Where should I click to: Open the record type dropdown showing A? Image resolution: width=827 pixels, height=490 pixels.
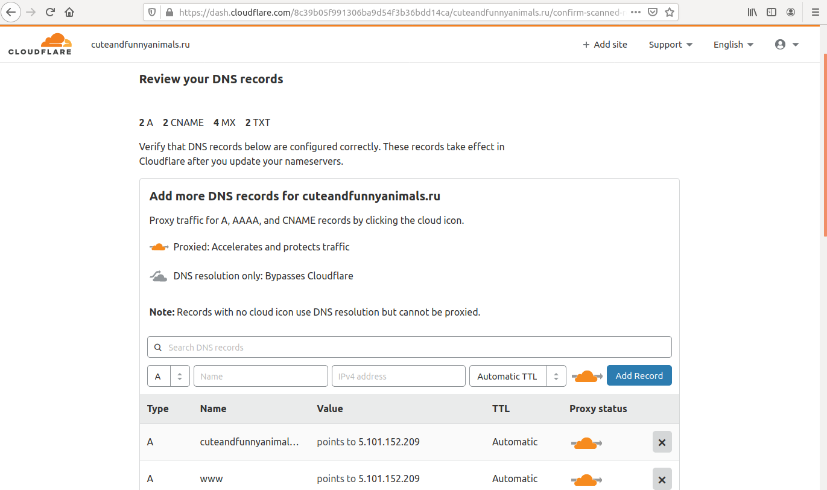(x=168, y=376)
